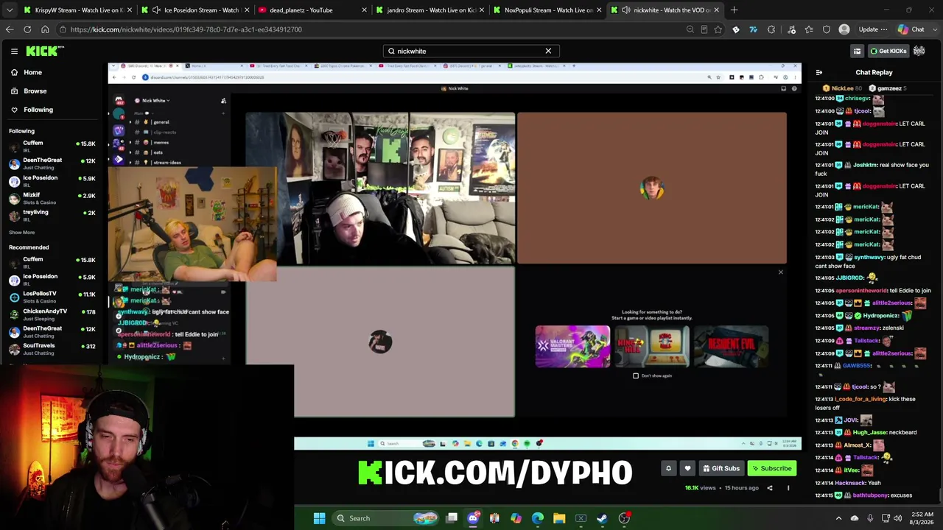The height and width of the screenshot is (530, 943).
Task: Follow the channel with the heart button
Action: click(x=687, y=468)
